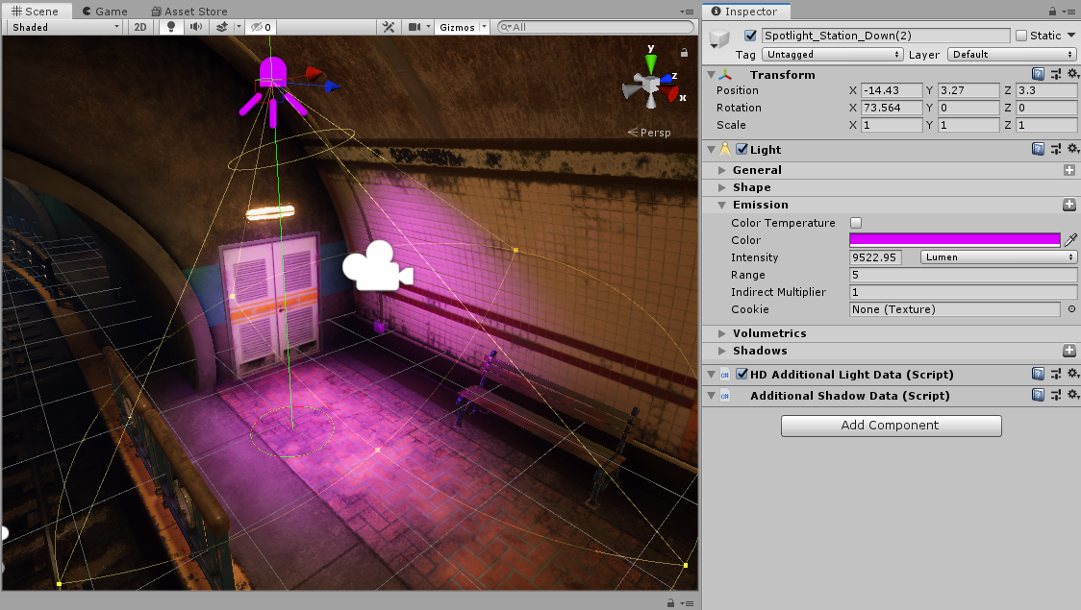1081x610 pixels.
Task: Click the wrench tool settings icon
Action: pyautogui.click(x=388, y=27)
